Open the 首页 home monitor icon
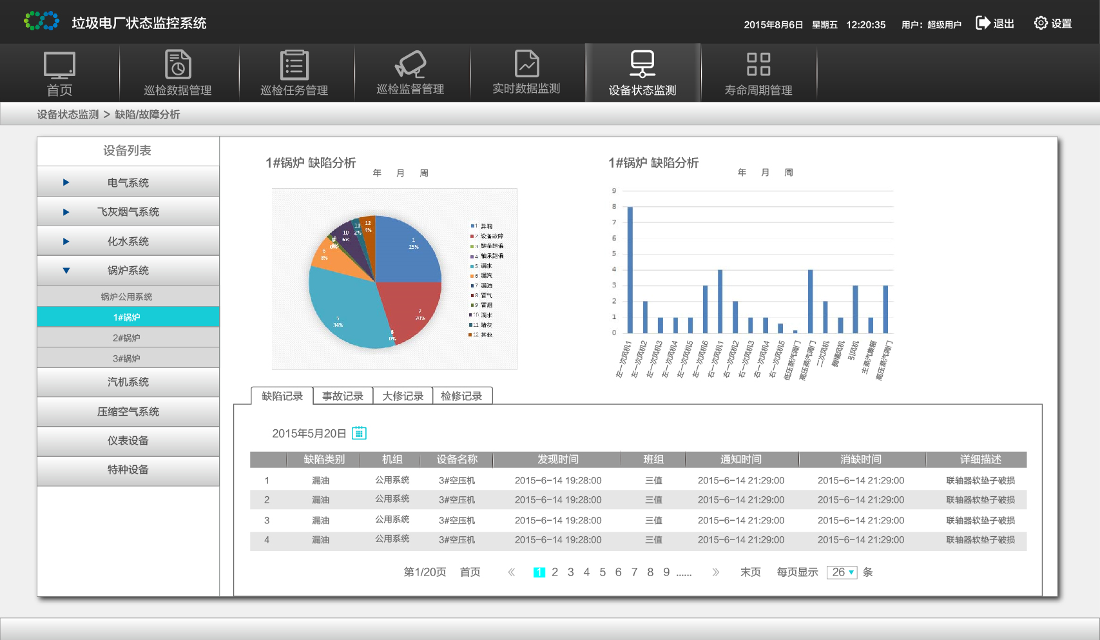Screen dimensions: 1100x640 59,65
